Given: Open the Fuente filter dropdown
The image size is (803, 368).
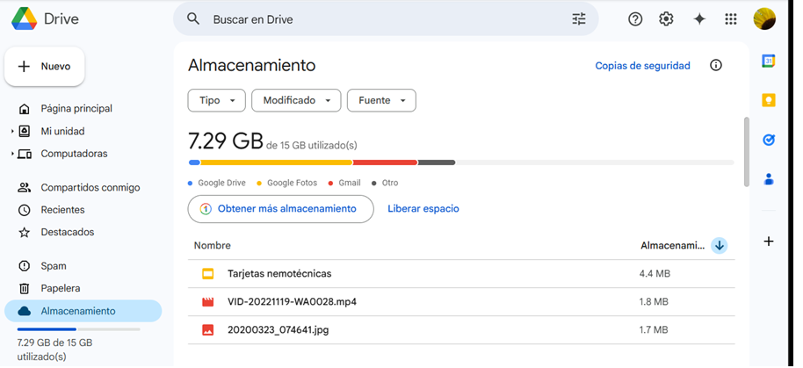Looking at the screenshot, I should tap(381, 101).
